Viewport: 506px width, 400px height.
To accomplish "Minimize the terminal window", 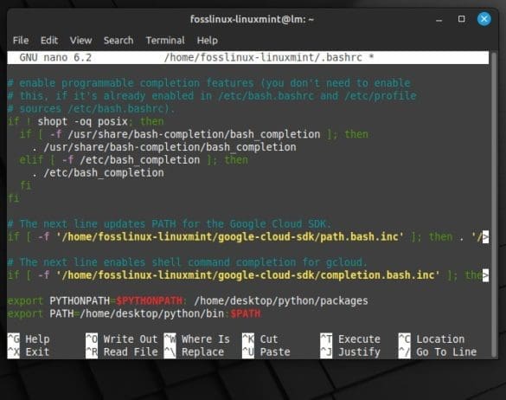I will pos(439,19).
